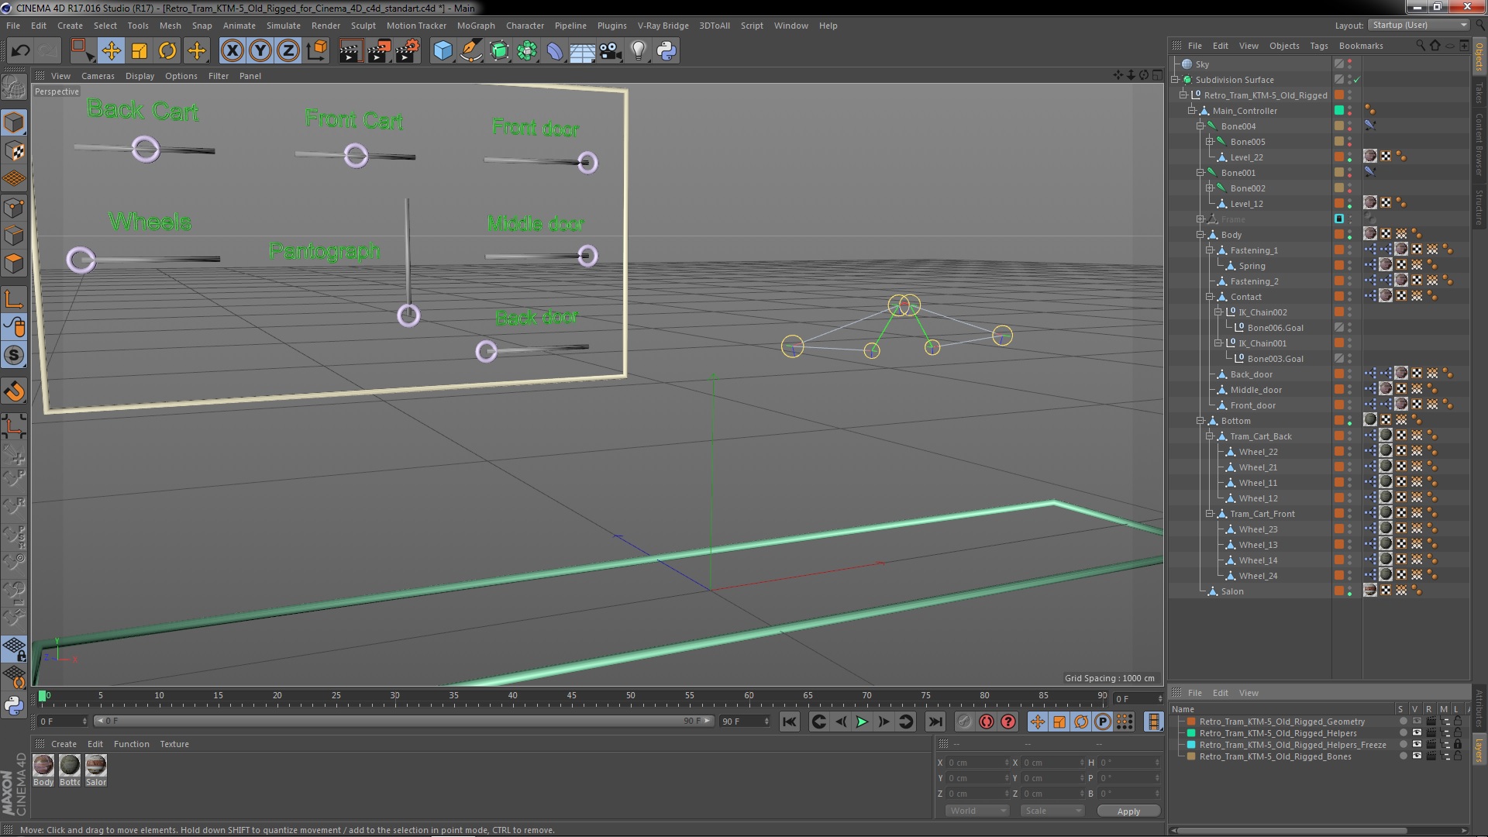Add a cube primitive object
Viewport: 1488px width, 837px height.
click(x=443, y=51)
